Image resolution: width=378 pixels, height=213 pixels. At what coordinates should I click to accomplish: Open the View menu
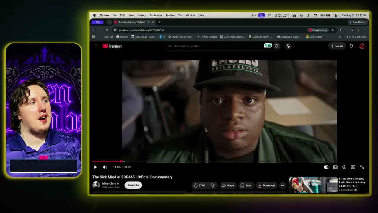click(131, 15)
